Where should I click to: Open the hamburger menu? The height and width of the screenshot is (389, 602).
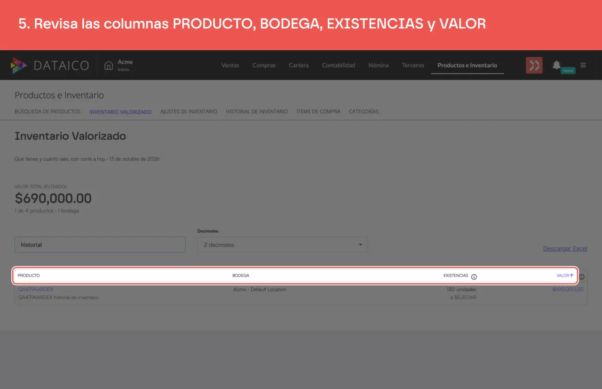583,65
